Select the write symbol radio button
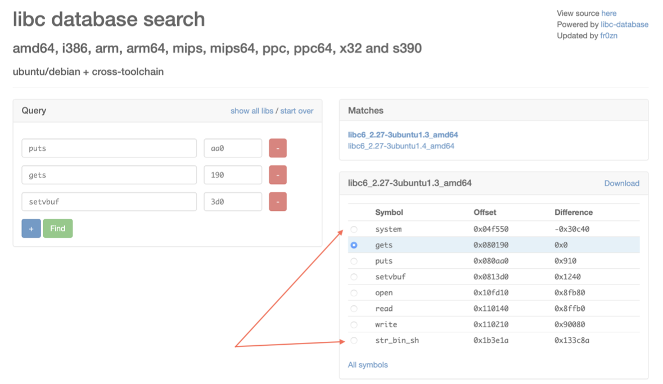This screenshot has width=663, height=384. [x=354, y=325]
